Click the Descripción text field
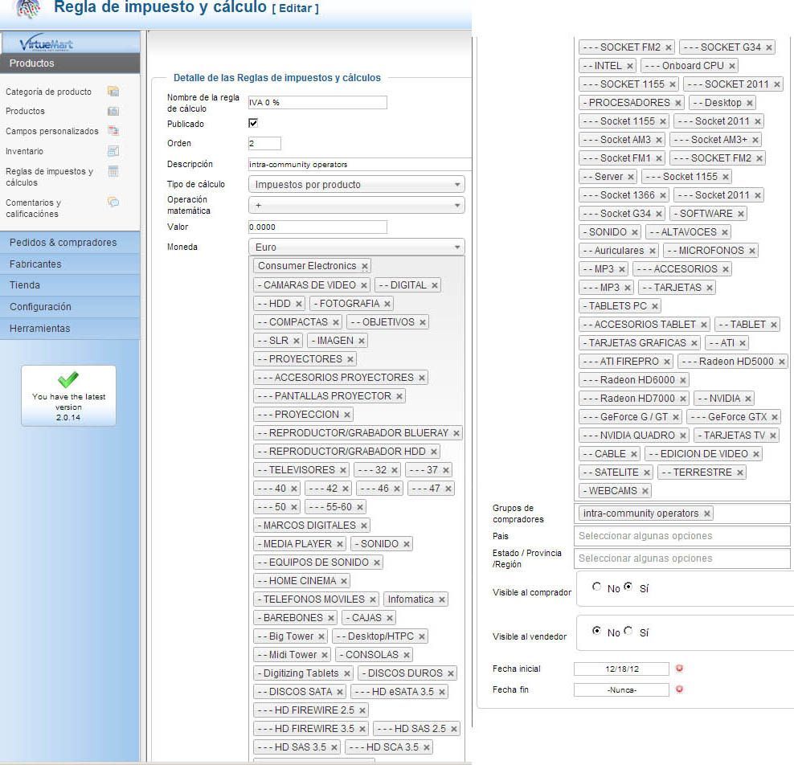The height and width of the screenshot is (765, 794). [x=359, y=164]
